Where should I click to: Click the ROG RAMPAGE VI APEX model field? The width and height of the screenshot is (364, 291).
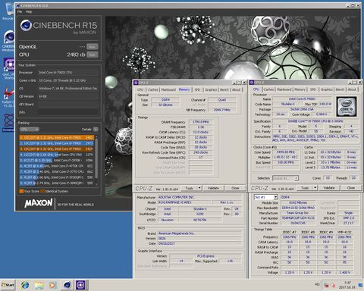point(184,202)
